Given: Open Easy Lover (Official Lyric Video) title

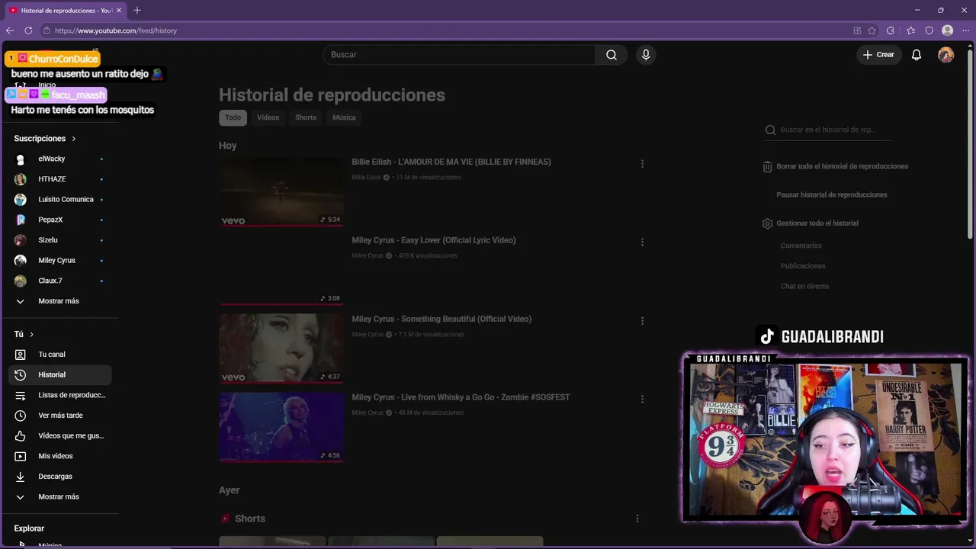Looking at the screenshot, I should pyautogui.click(x=434, y=240).
